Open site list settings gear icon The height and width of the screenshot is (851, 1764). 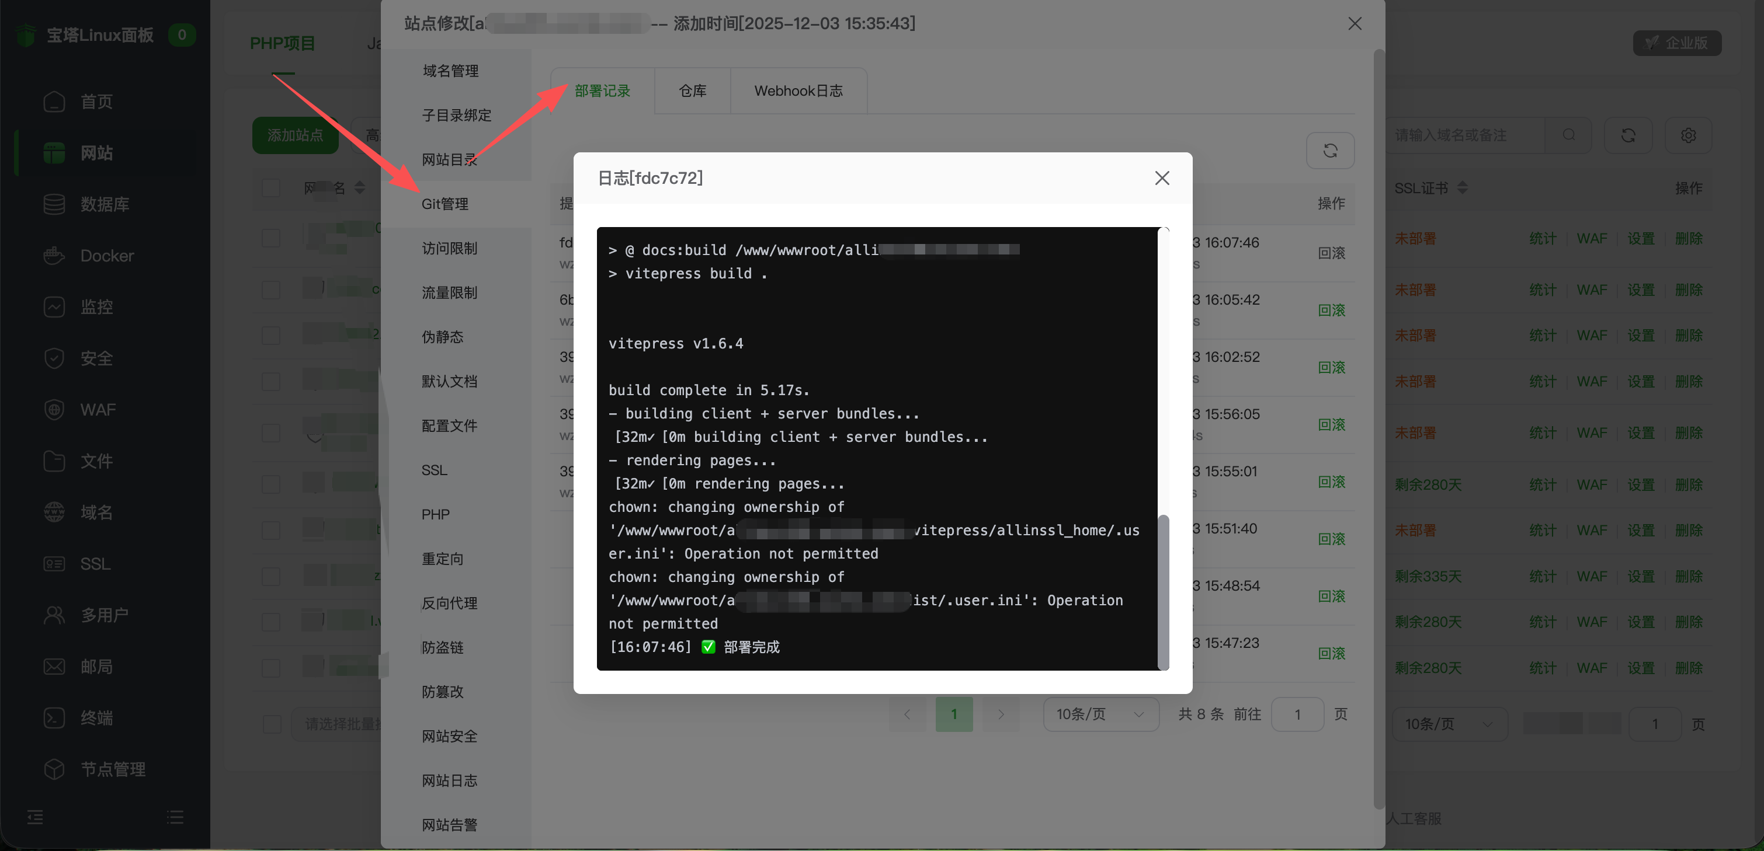click(1687, 135)
